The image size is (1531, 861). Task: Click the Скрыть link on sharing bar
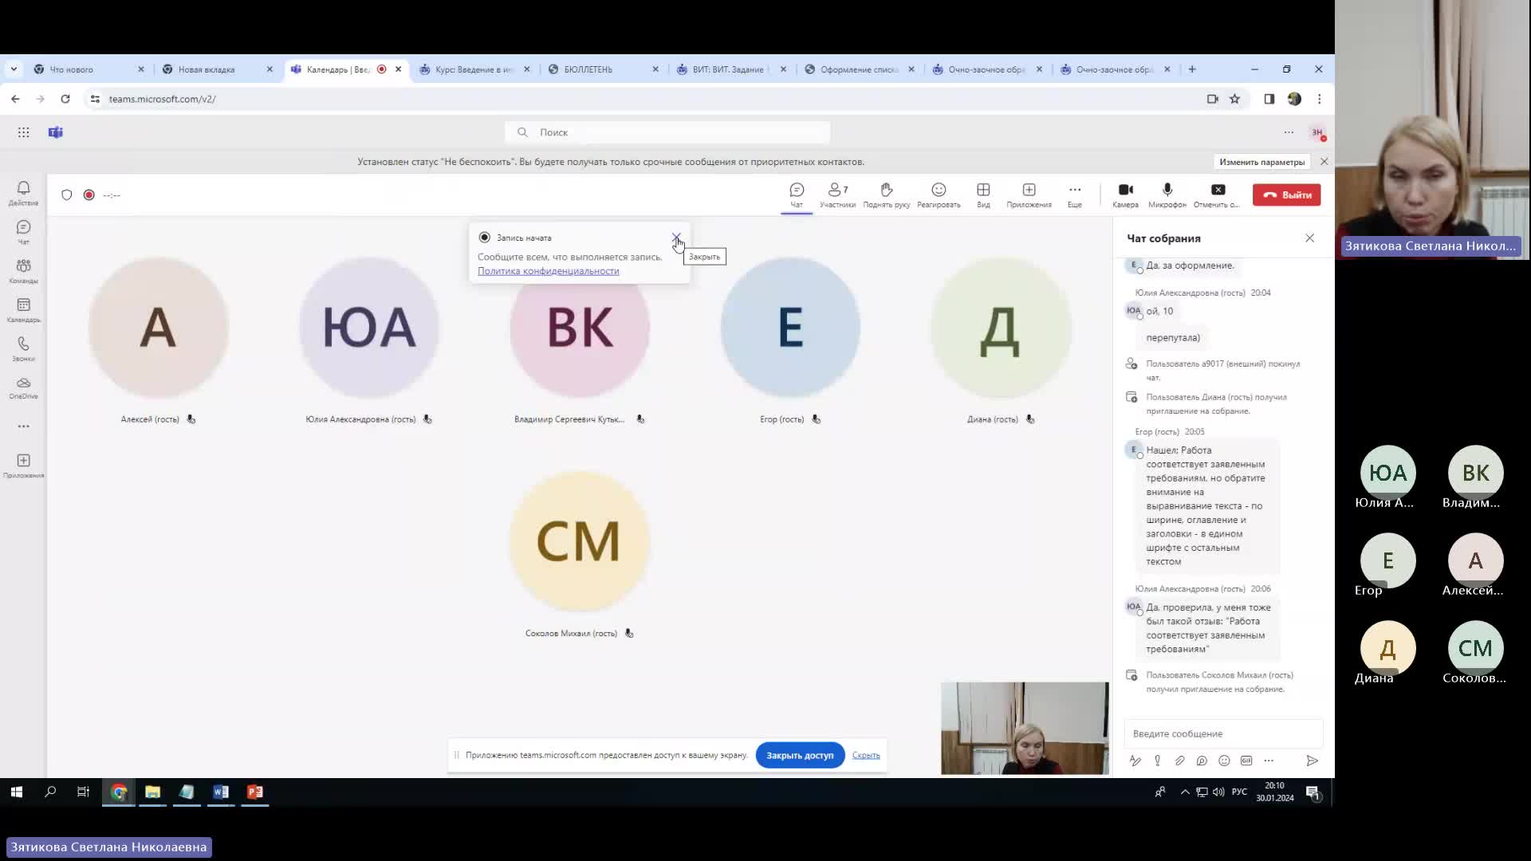coord(866,755)
